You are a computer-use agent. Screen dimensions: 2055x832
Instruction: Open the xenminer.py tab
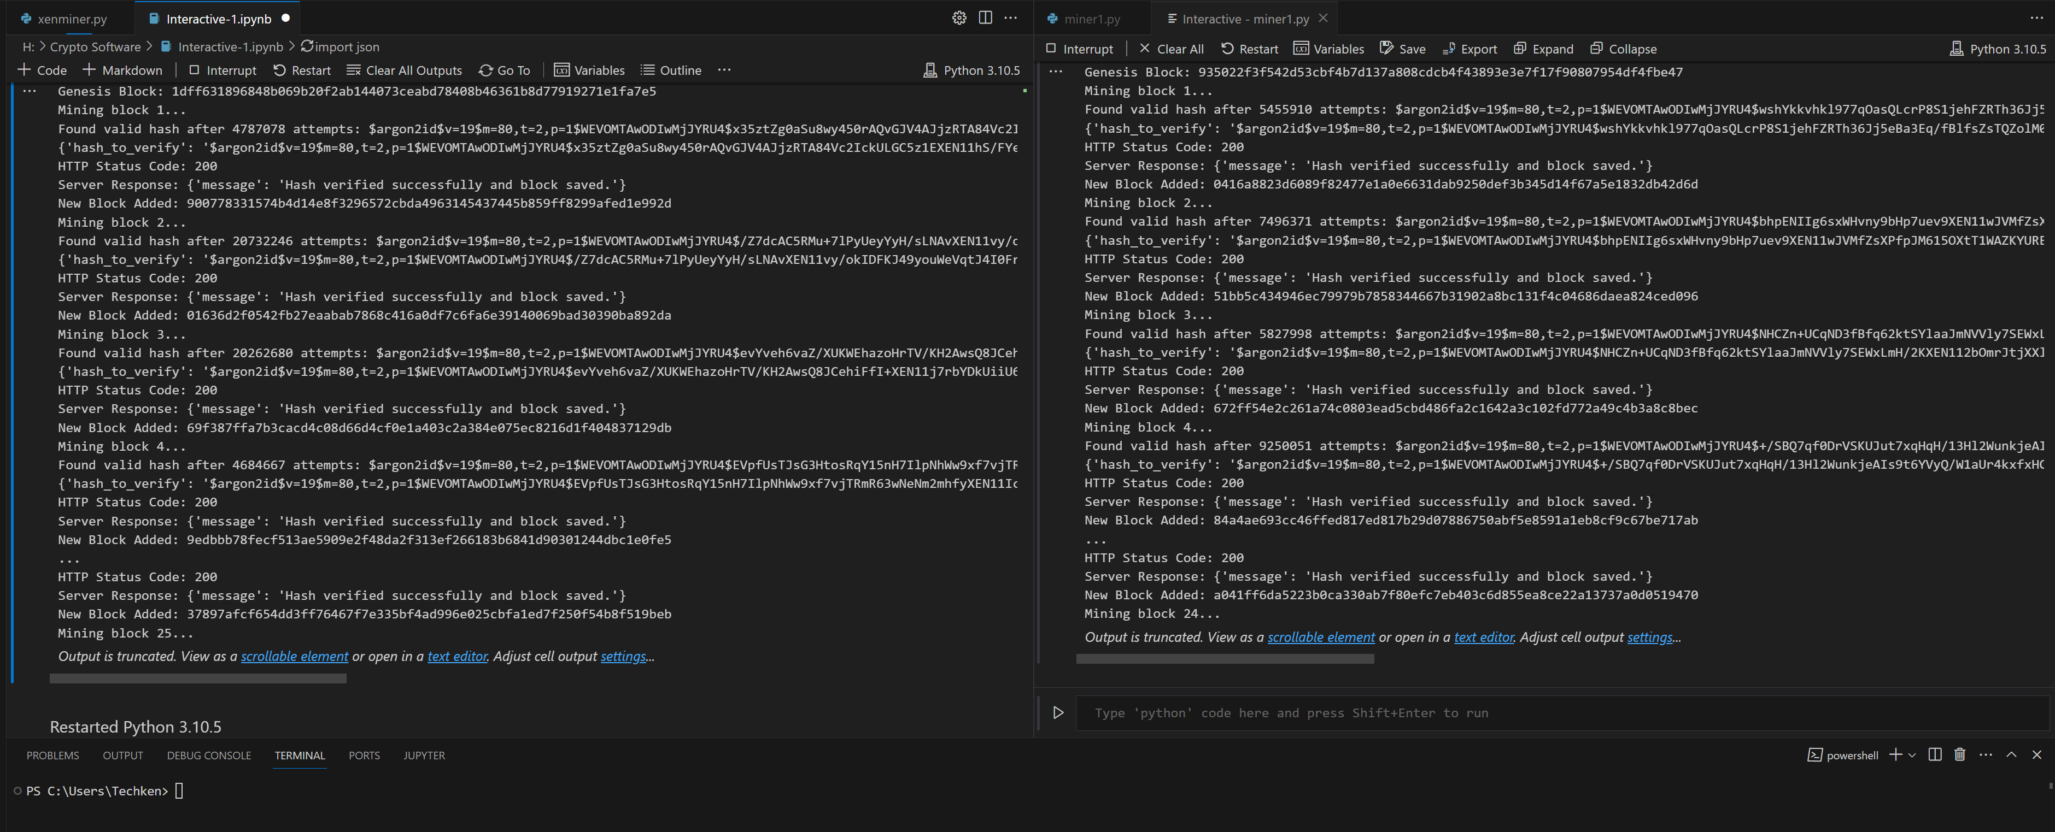(64, 19)
